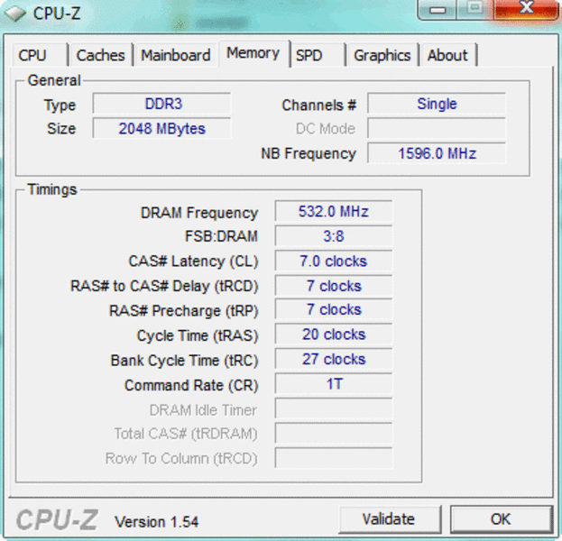Viewport: 562px width, 541px height.
Task: Click the CPU-Z title bar icon
Action: [15, 14]
